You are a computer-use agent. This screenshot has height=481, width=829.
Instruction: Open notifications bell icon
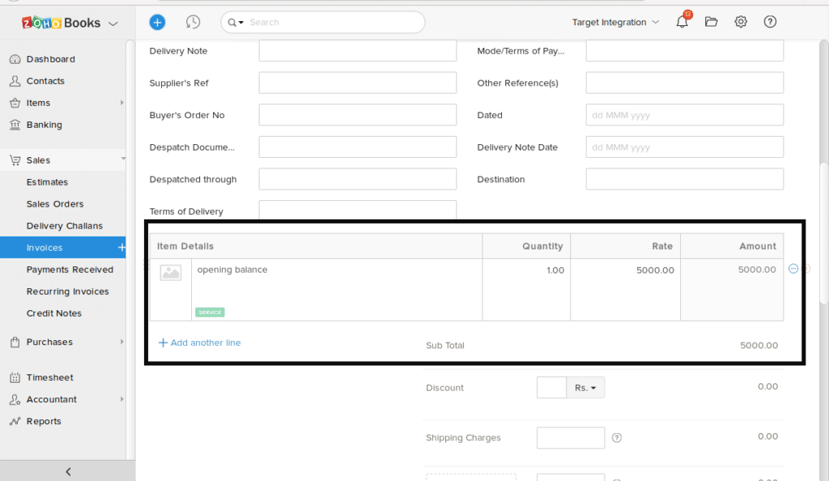[682, 22]
